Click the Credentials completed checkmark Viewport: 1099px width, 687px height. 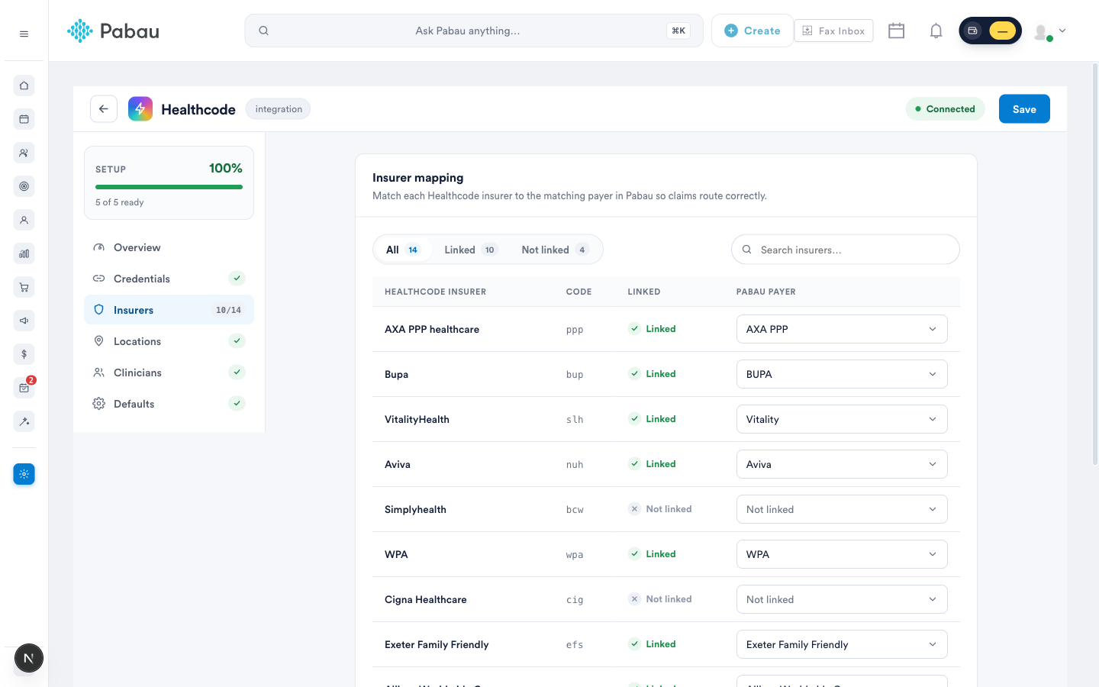pos(237,279)
